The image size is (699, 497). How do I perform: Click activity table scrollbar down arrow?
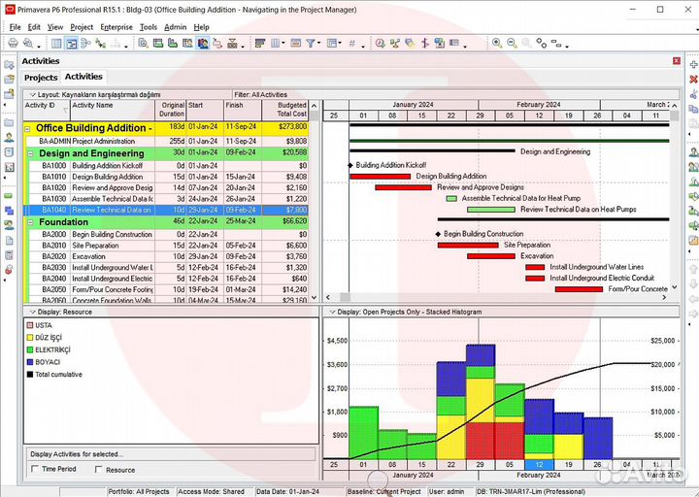(x=314, y=297)
